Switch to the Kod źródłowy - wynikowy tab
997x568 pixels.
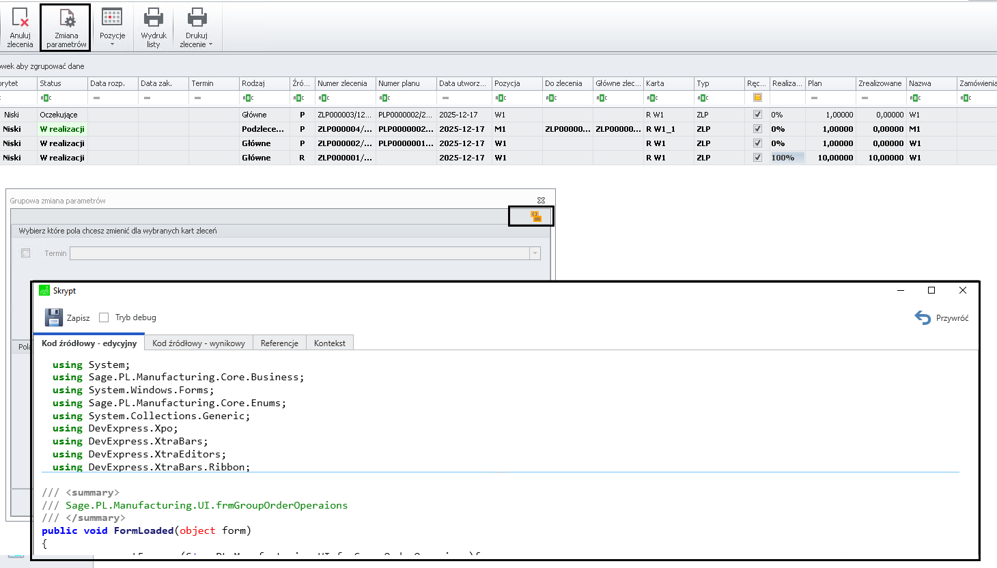point(198,343)
